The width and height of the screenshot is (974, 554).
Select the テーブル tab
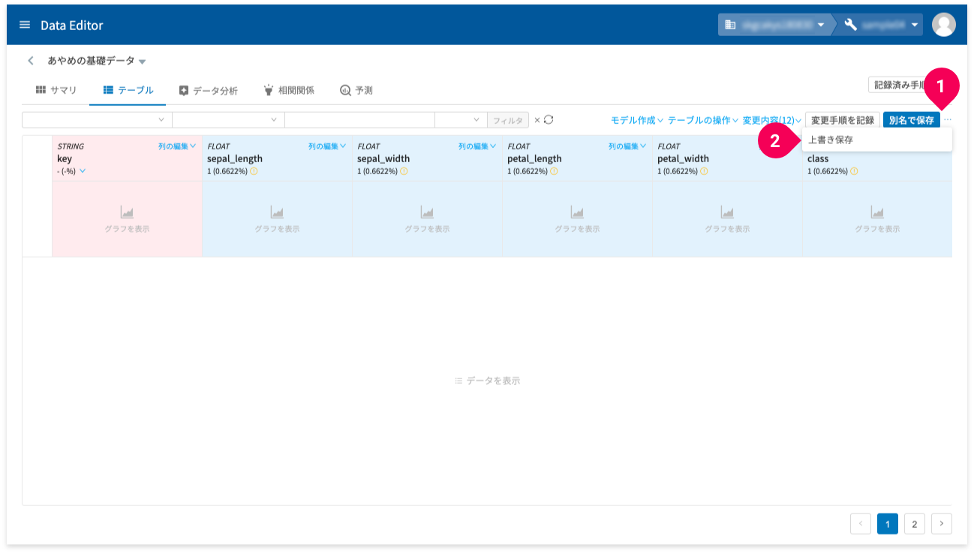click(x=128, y=90)
